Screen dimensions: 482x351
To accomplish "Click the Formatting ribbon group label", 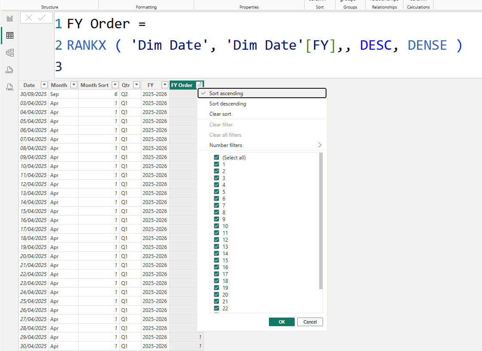I will point(146,7).
